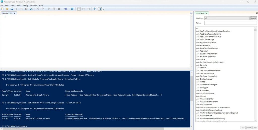Screen dimensions: 258x130
Task: Toggle the Show Command Add-on button
Action: (100, 9)
